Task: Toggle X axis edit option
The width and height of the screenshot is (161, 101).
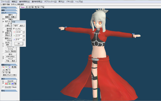Action: click(4, 67)
